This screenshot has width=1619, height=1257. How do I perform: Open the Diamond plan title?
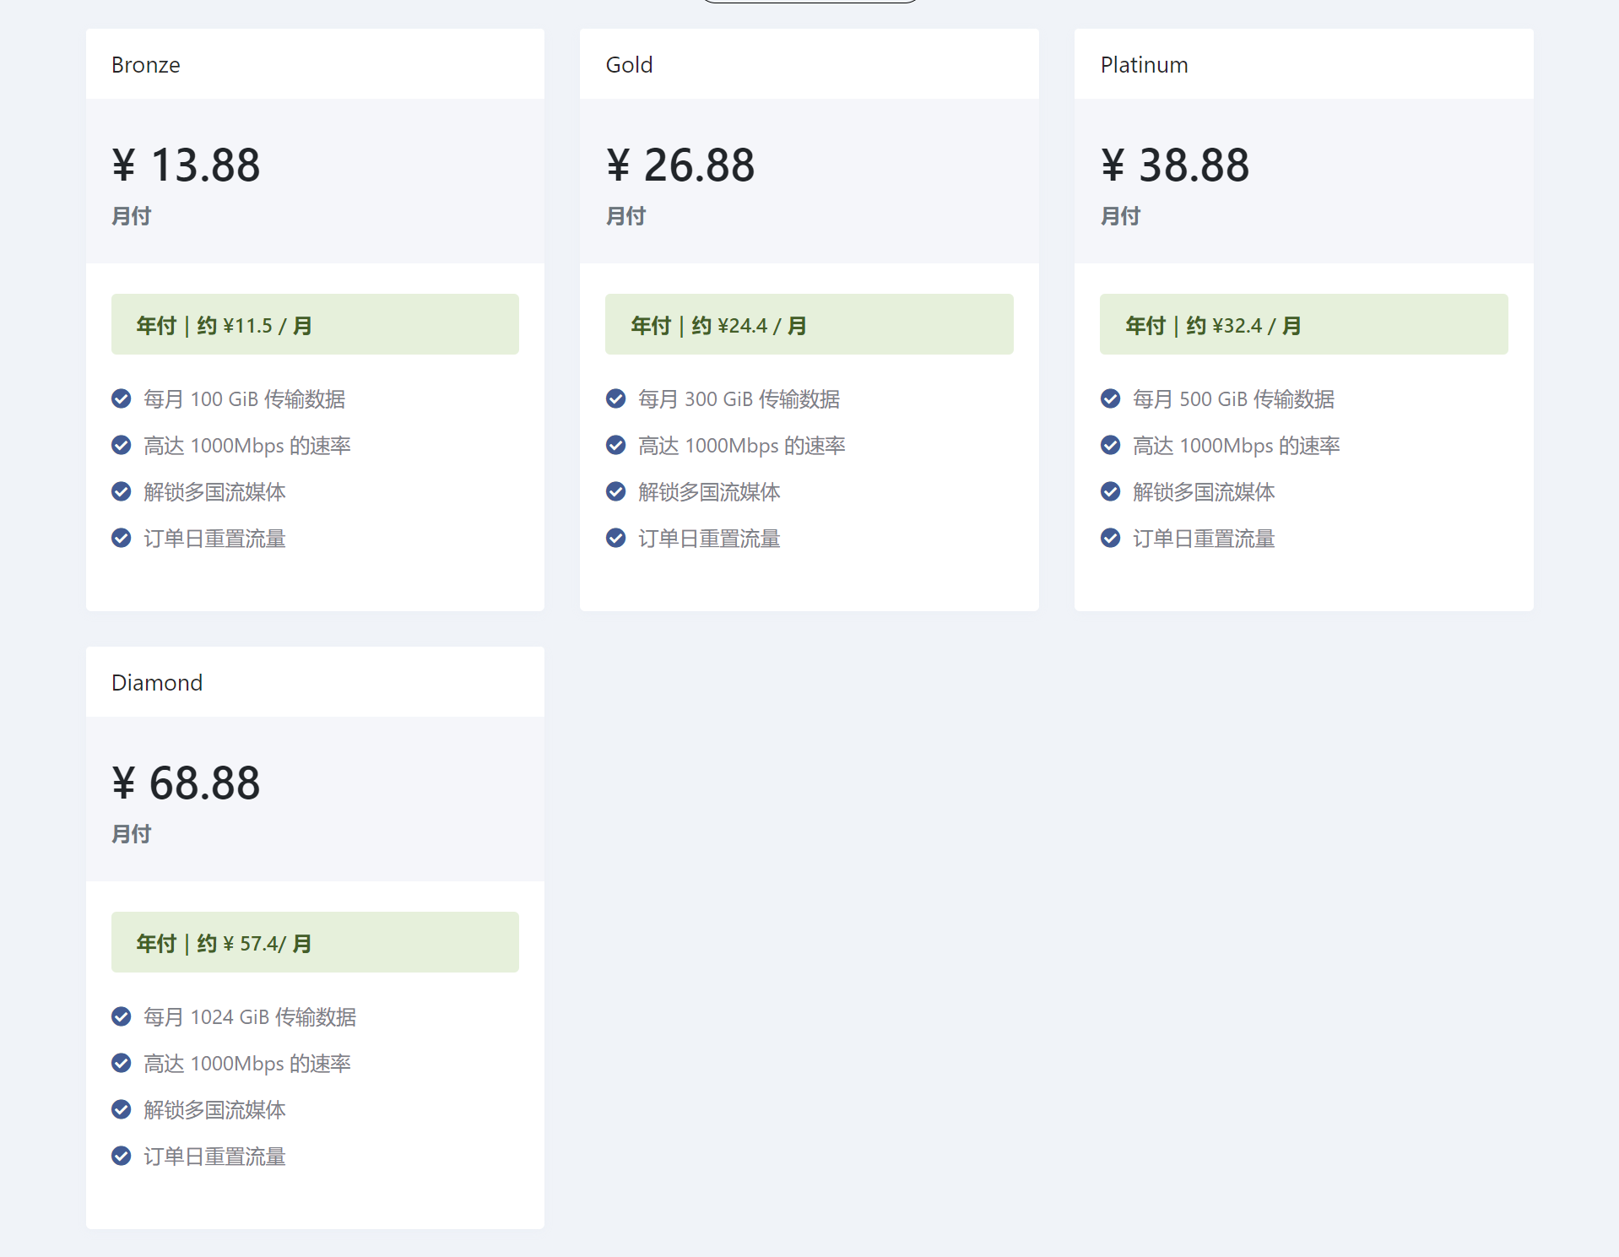(x=157, y=683)
